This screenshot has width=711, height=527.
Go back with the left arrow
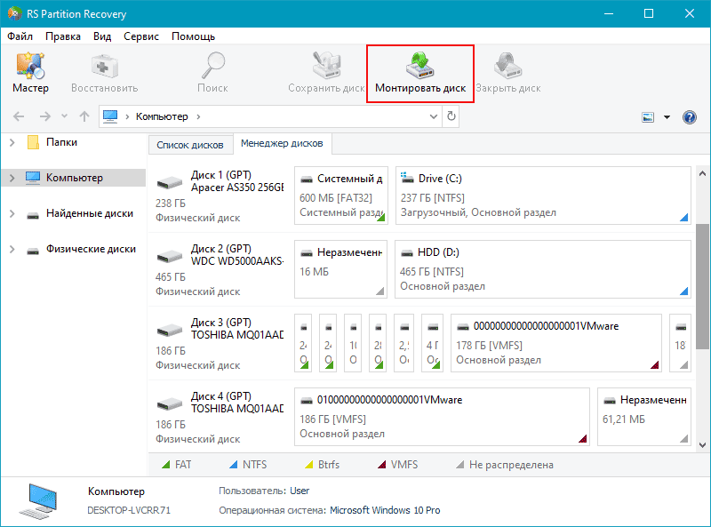pyautogui.click(x=19, y=116)
